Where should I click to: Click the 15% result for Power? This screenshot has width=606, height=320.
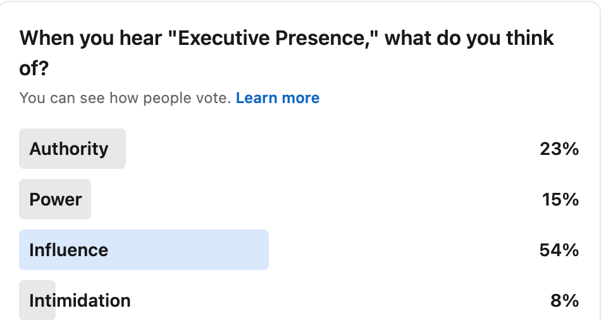click(560, 200)
